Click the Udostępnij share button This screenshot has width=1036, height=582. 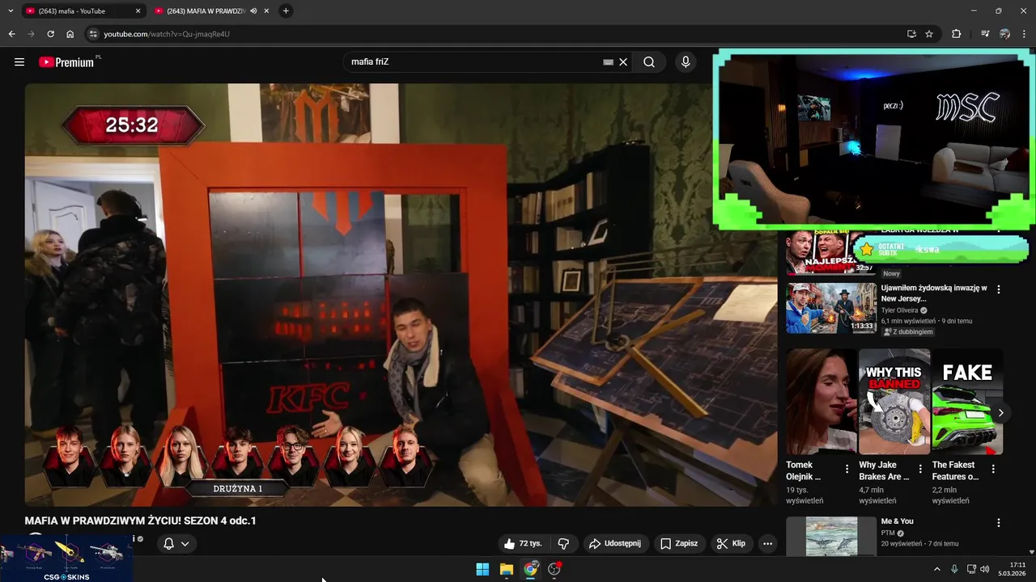point(615,543)
